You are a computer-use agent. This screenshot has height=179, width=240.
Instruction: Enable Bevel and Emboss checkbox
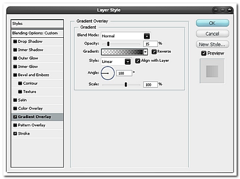tap(15, 75)
